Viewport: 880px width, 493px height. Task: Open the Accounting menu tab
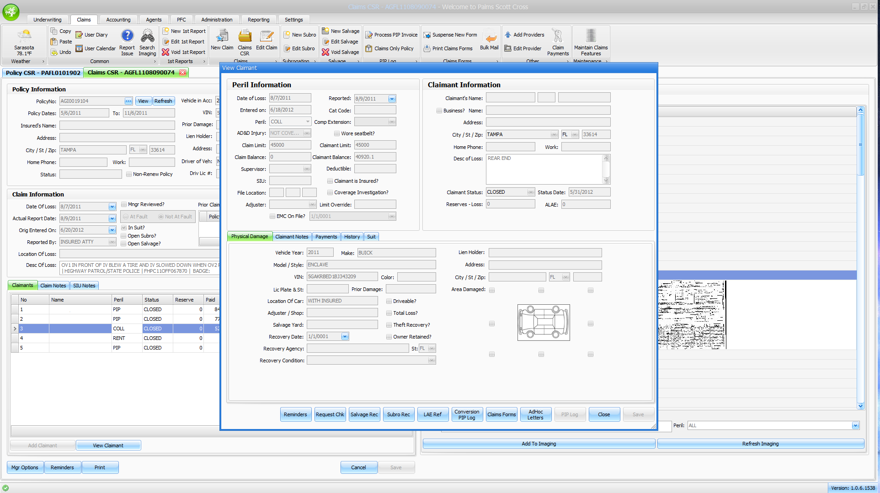pos(118,20)
